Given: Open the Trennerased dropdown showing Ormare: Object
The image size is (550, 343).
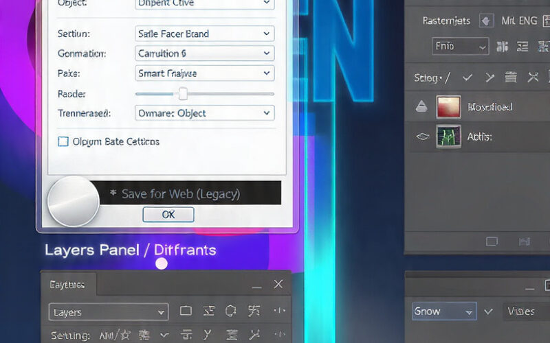Looking at the screenshot, I should click(x=204, y=113).
